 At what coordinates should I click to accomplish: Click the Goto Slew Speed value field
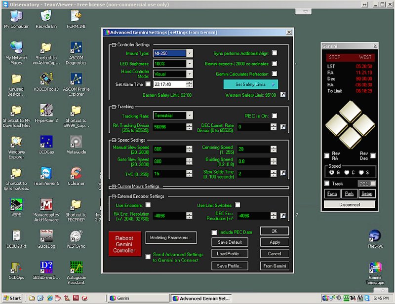pos(169,161)
